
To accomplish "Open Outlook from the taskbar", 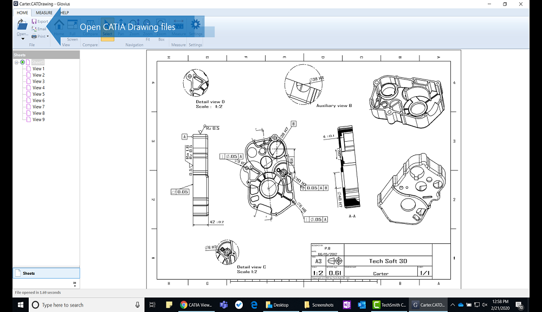I will tap(362, 305).
